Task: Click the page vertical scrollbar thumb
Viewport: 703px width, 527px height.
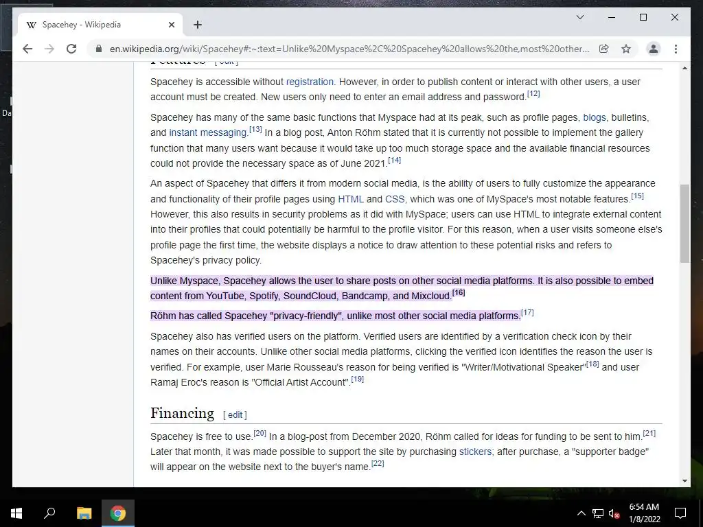Action: point(684,223)
